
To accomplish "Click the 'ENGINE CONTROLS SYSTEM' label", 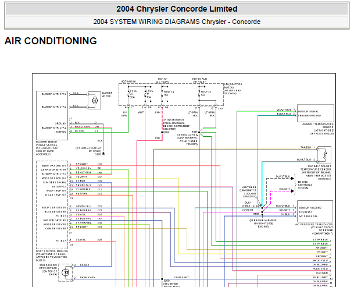I will [x=305, y=185].
